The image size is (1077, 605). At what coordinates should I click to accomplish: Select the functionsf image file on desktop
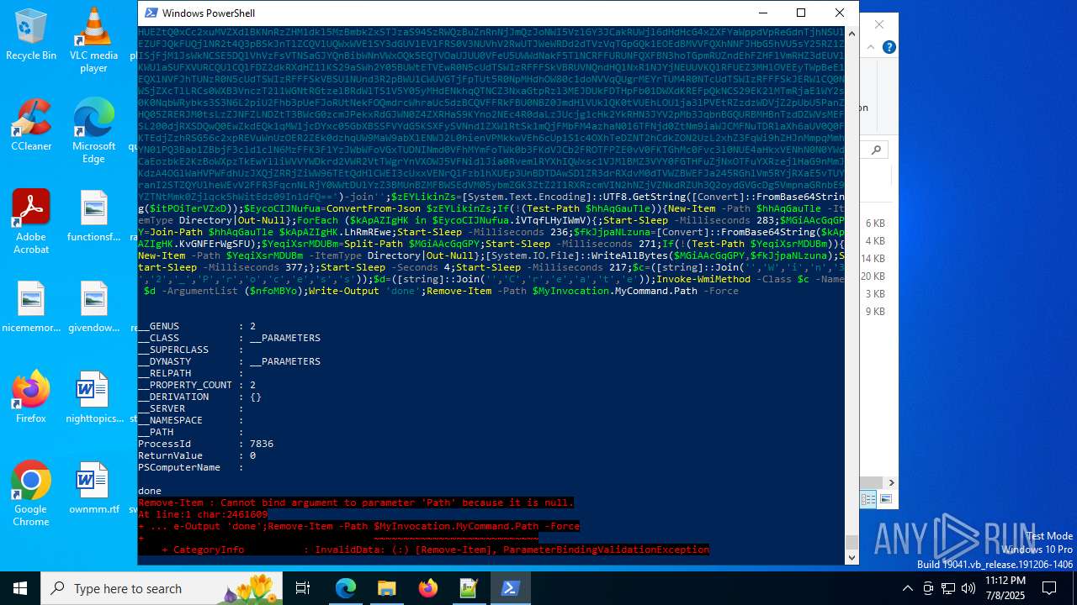(93, 217)
